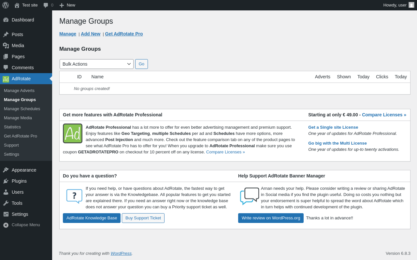
Task: Click the Add New group link
Action: (91, 34)
